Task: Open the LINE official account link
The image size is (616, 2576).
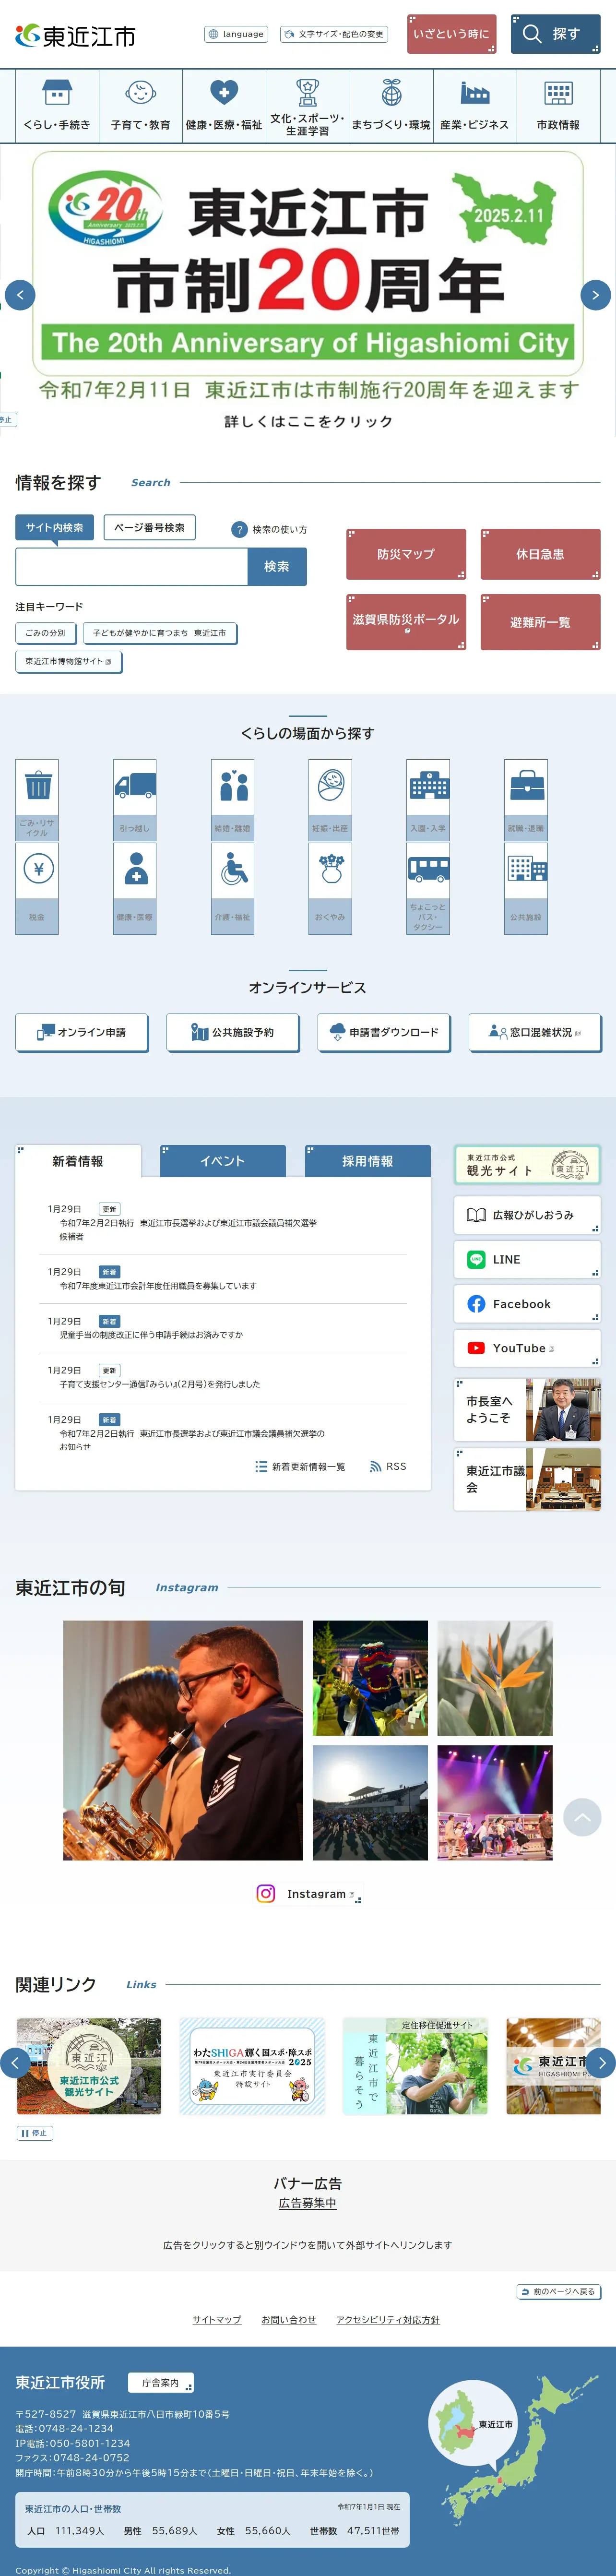Action: pos(527,1260)
